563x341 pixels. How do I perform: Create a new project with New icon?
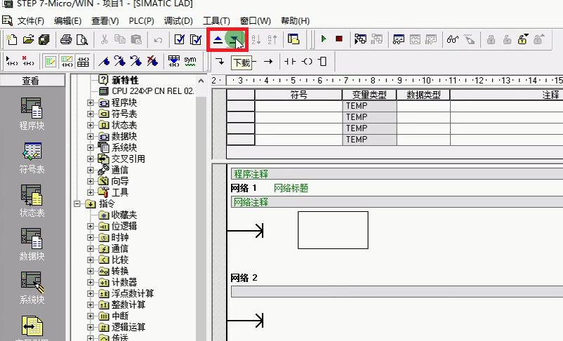[x=12, y=39]
